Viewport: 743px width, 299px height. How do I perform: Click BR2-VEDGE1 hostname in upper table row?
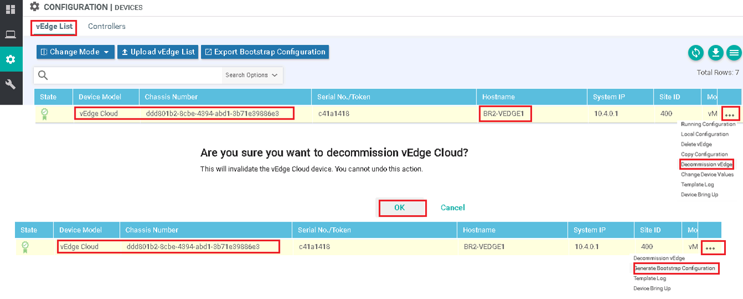coord(505,114)
